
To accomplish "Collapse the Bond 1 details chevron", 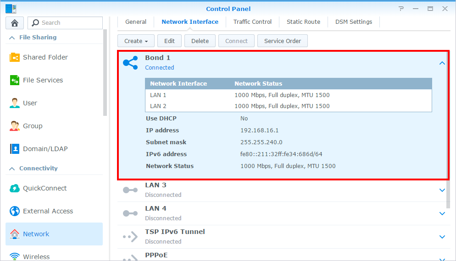I will [x=442, y=63].
